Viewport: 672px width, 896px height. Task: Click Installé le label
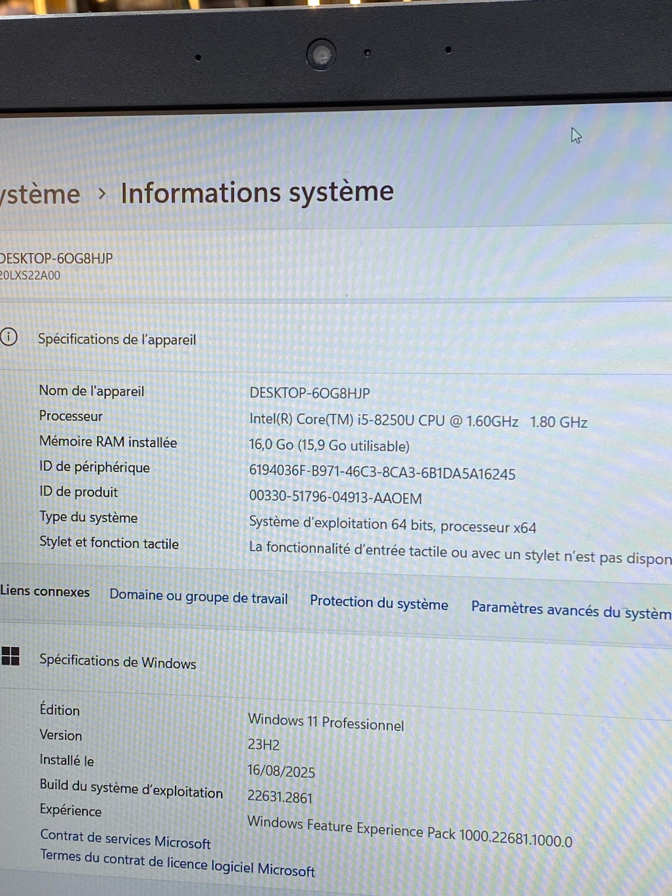coord(67,760)
